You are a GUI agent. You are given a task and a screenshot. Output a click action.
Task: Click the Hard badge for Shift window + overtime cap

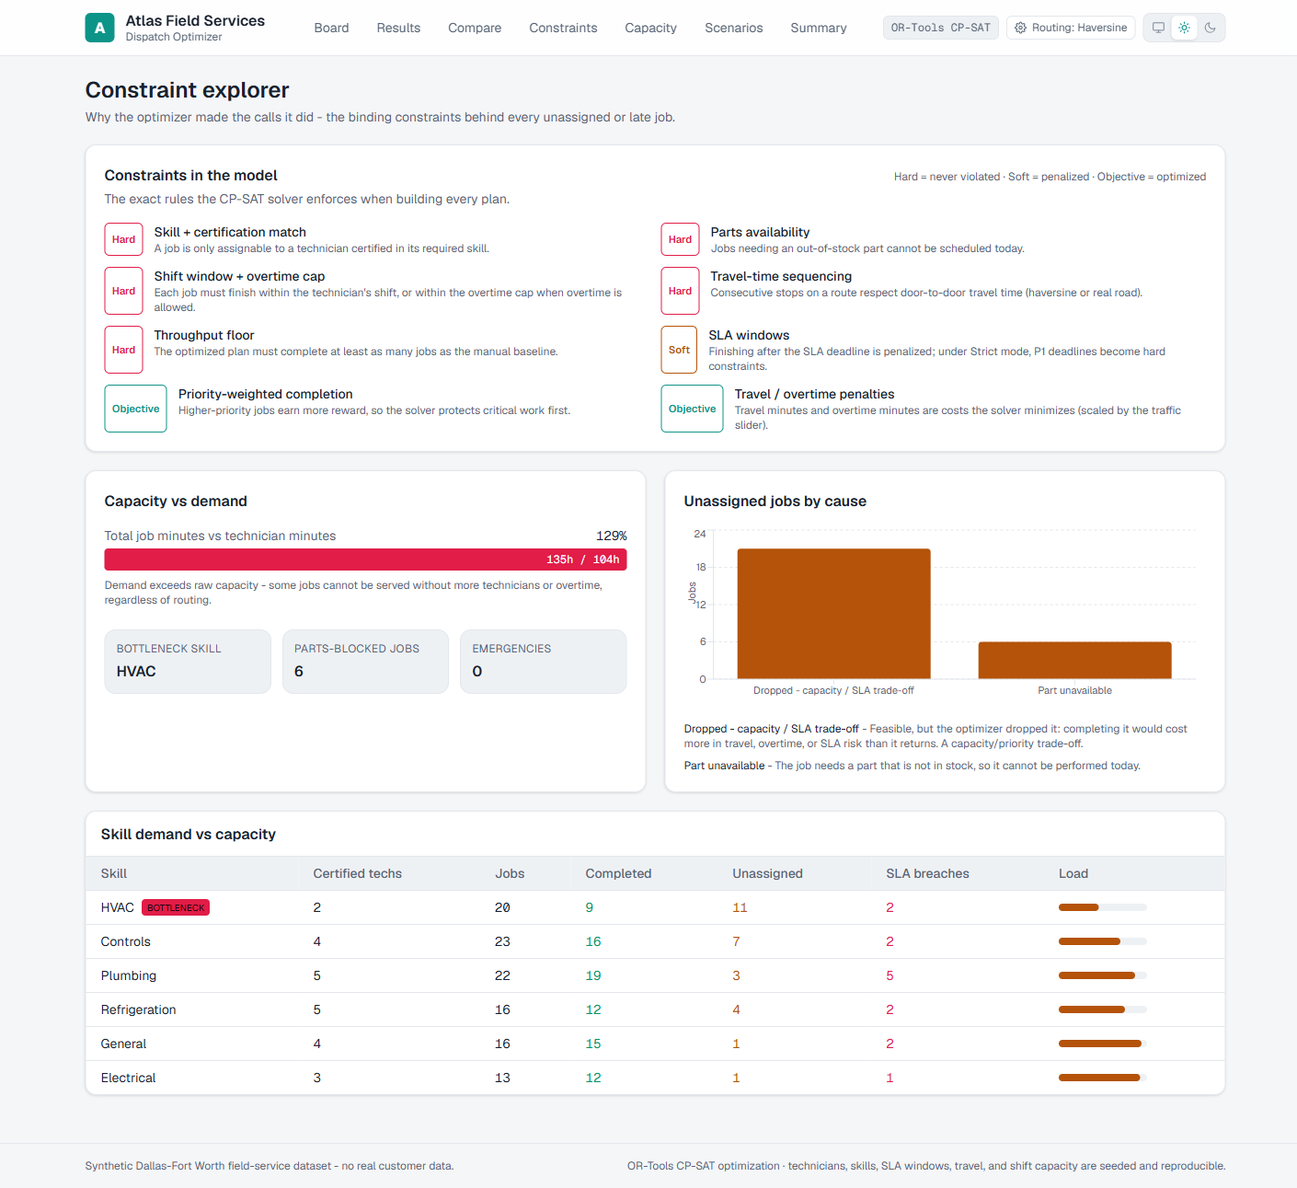[x=123, y=291]
